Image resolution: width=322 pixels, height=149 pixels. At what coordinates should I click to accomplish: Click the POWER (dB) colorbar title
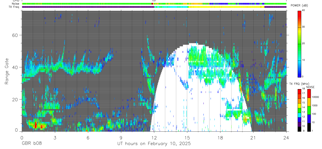click(299, 6)
